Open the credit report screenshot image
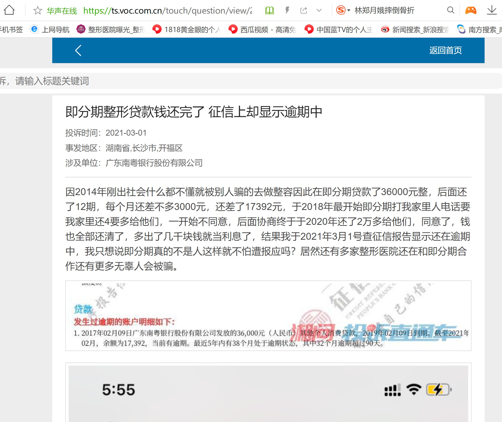The width and height of the screenshot is (502, 422). point(268,316)
